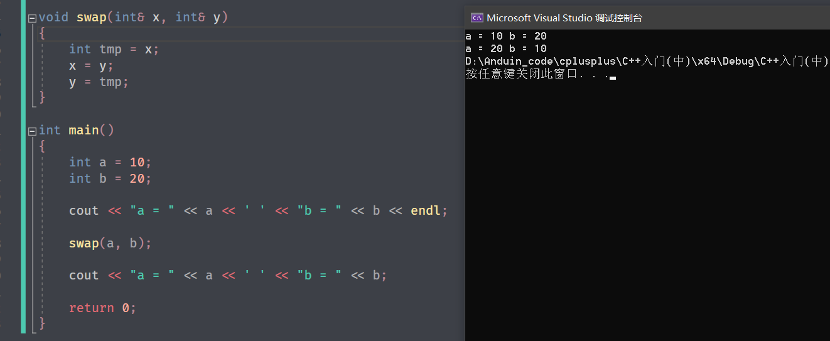Click console output 'a = 20 b = 10'
Viewport: 830px width, 341px height.
coord(506,48)
